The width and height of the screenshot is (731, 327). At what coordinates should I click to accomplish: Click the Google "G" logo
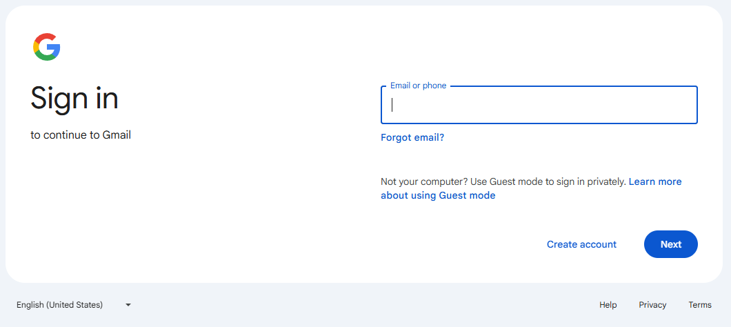point(47,47)
